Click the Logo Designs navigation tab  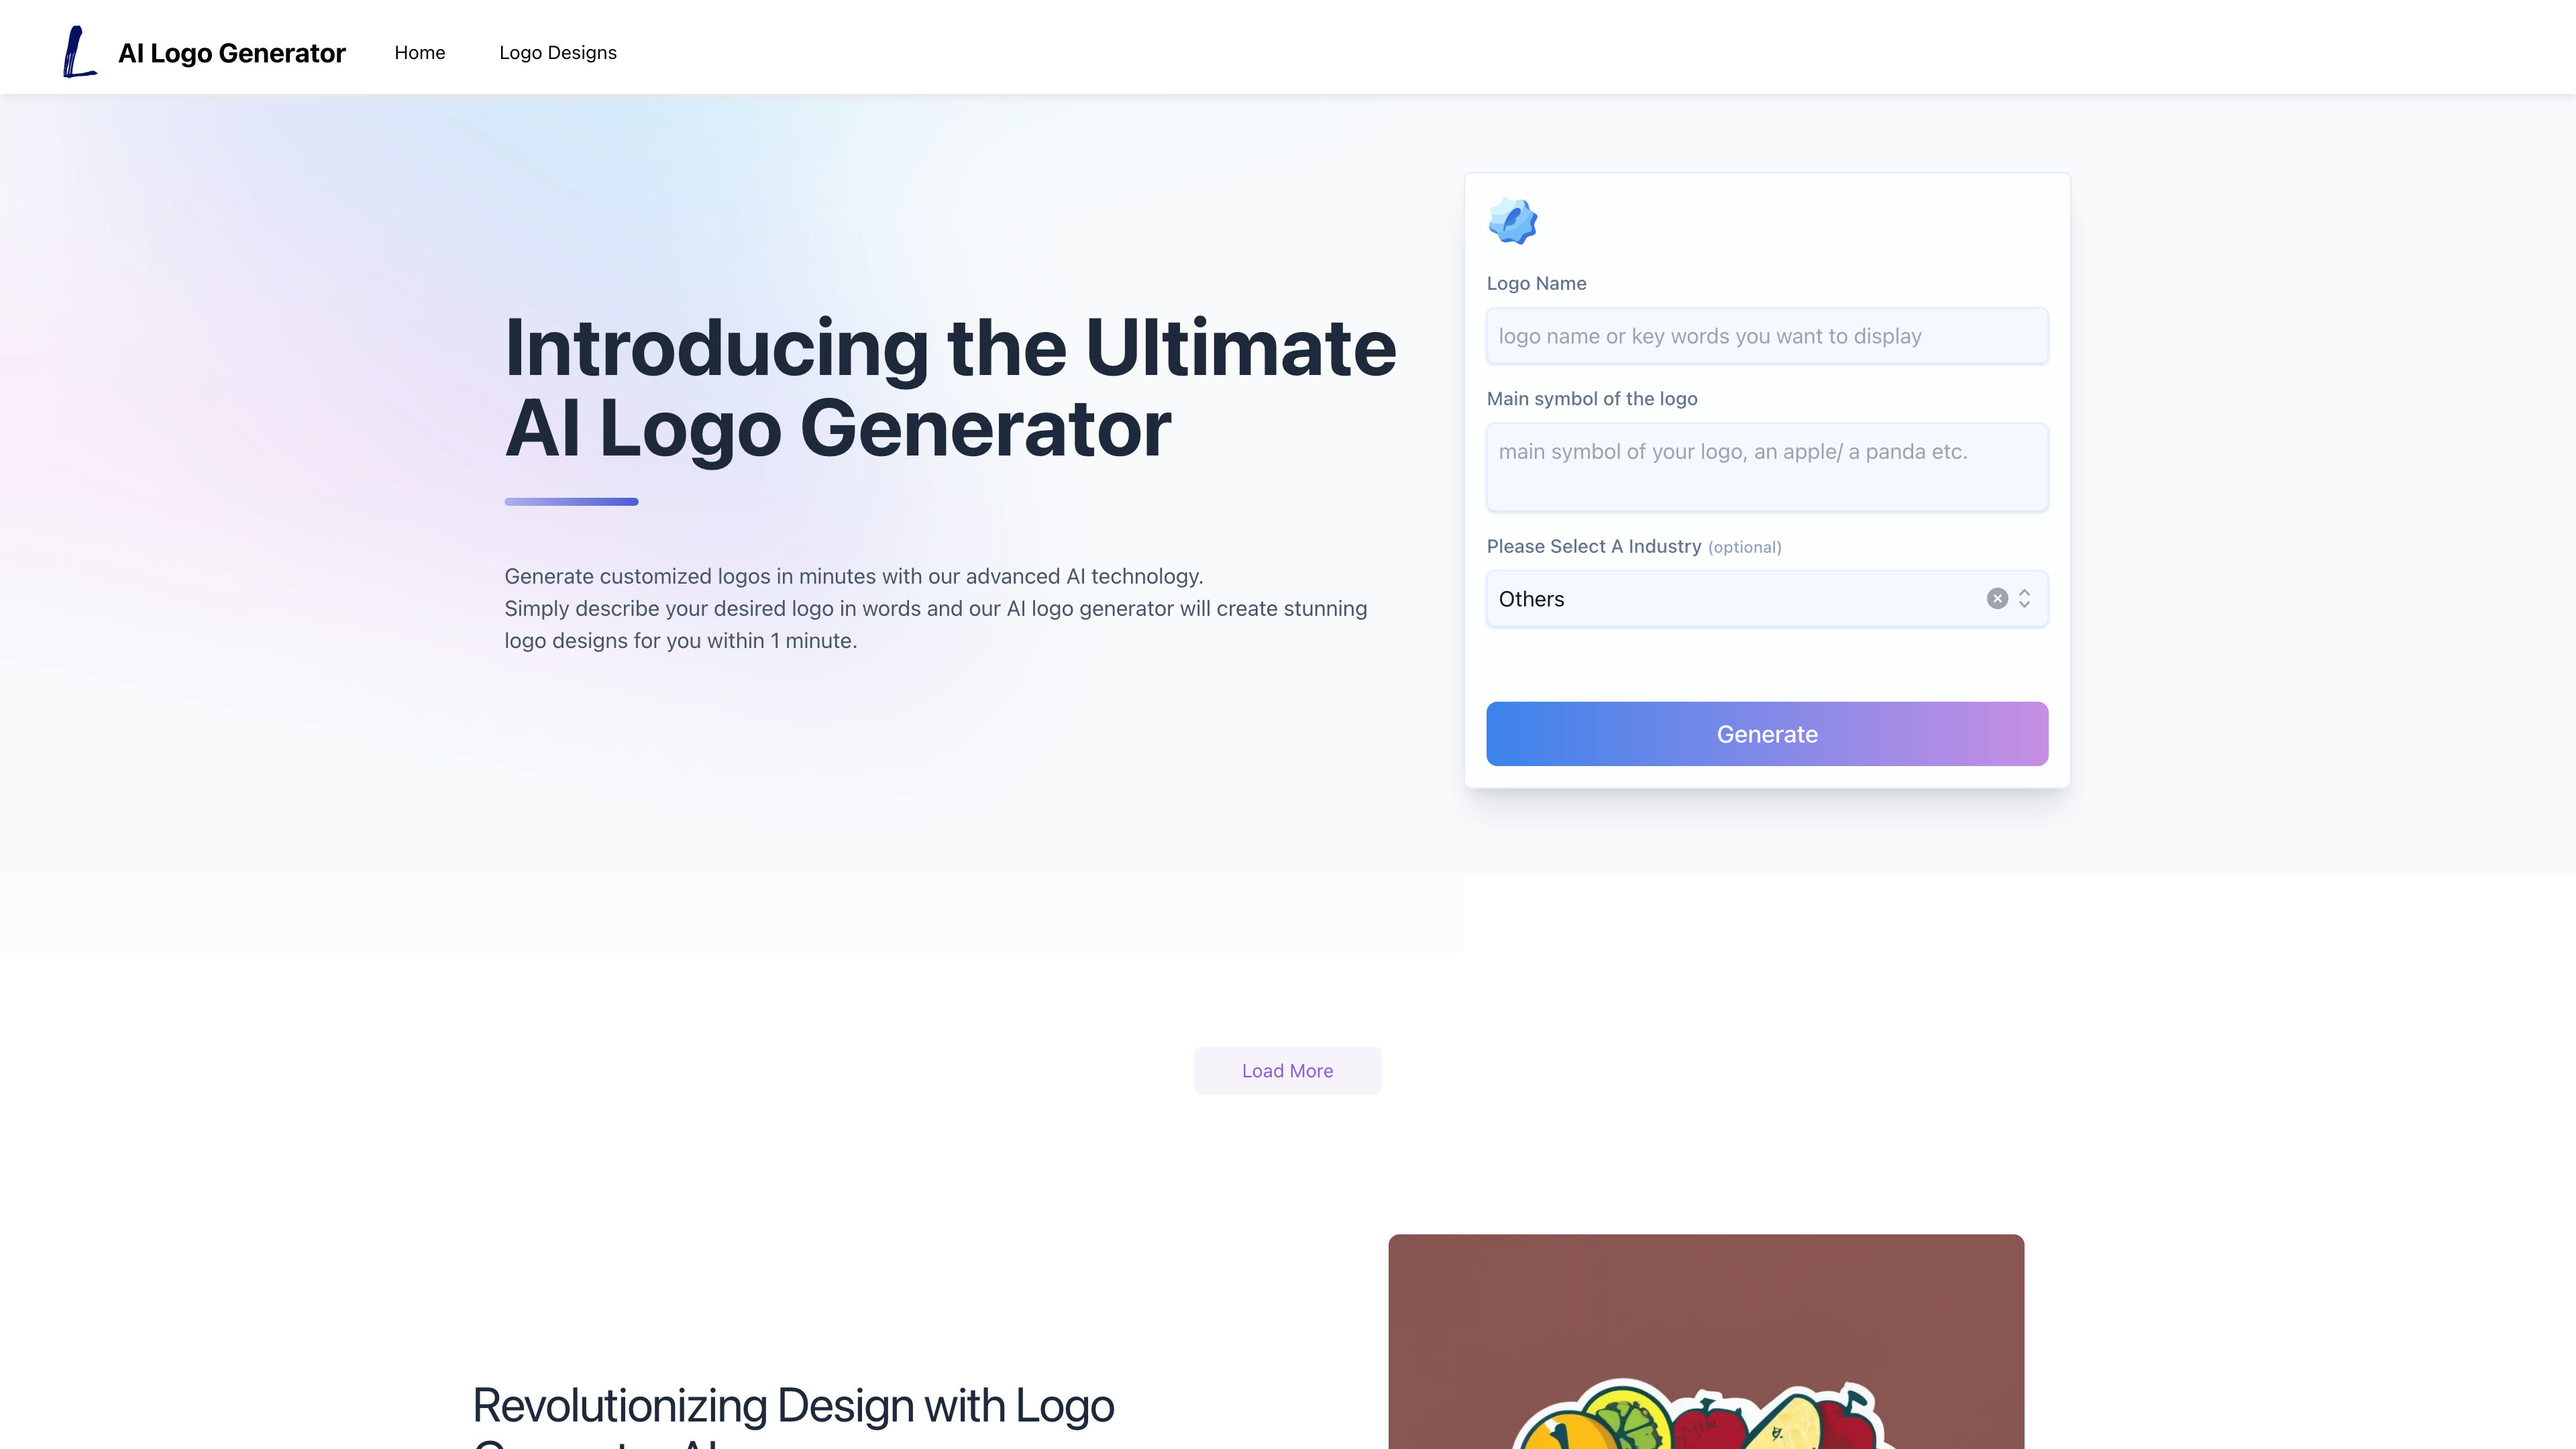coord(557,51)
